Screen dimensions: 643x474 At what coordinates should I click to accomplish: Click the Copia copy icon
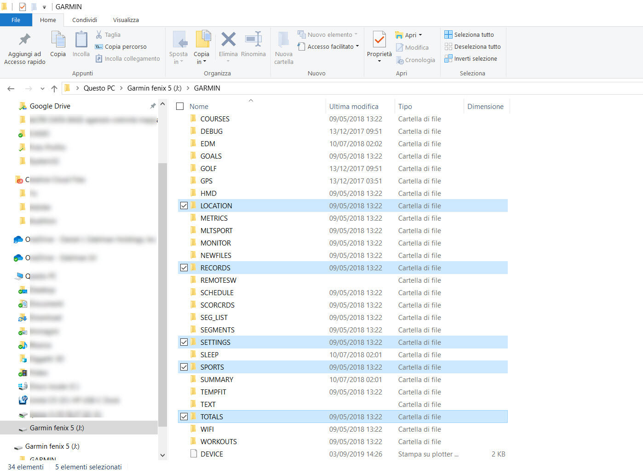[x=58, y=40]
